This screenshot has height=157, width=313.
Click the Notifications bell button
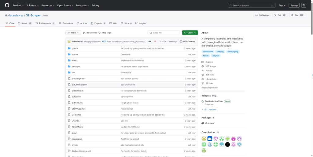pyautogui.click(x=262, y=15)
